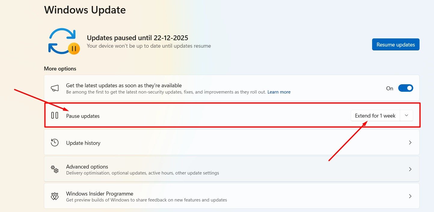434x212 pixels.
Task: Click the Pause updates label
Action: pos(83,116)
